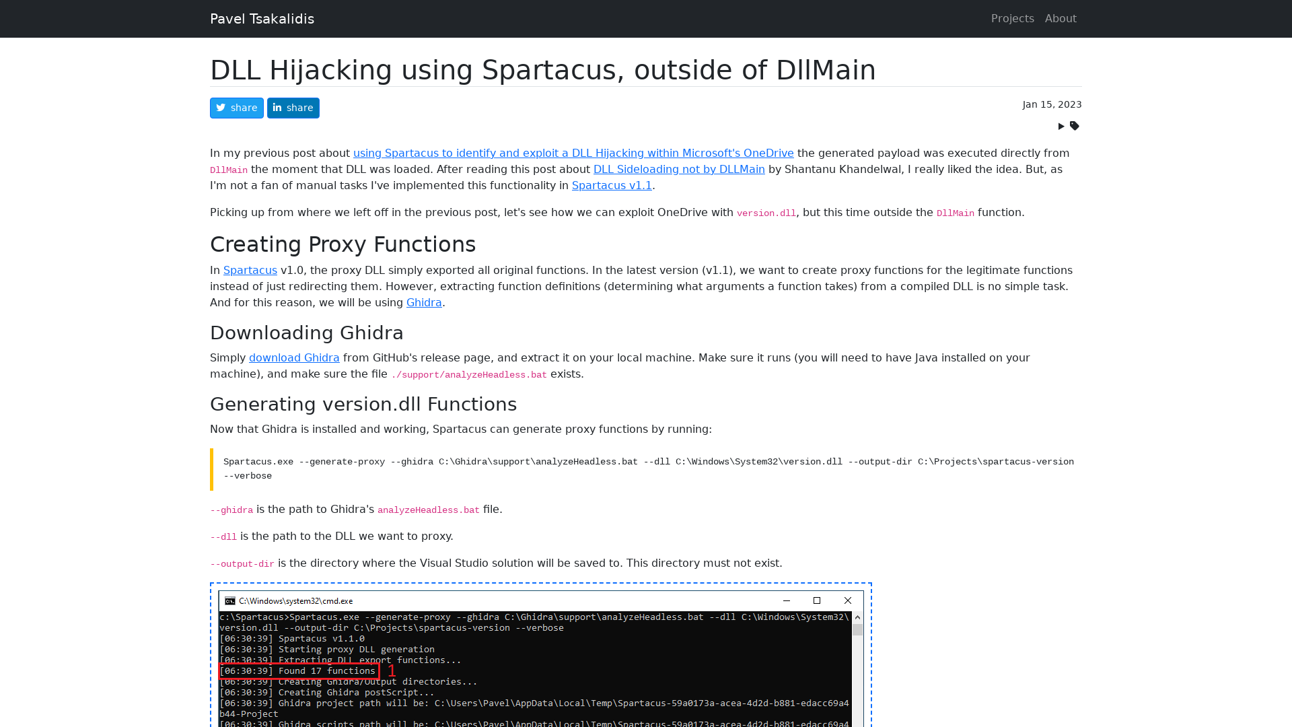Click the version.dll inline code element

766,213
